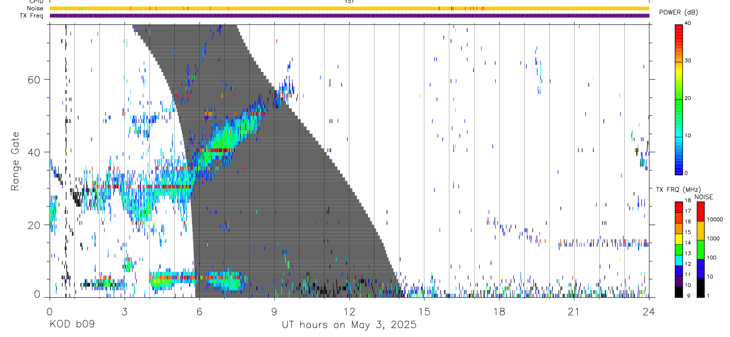This screenshot has width=730, height=337.
Task: Click the '12' tick on the UT hours axis
Action: click(349, 311)
